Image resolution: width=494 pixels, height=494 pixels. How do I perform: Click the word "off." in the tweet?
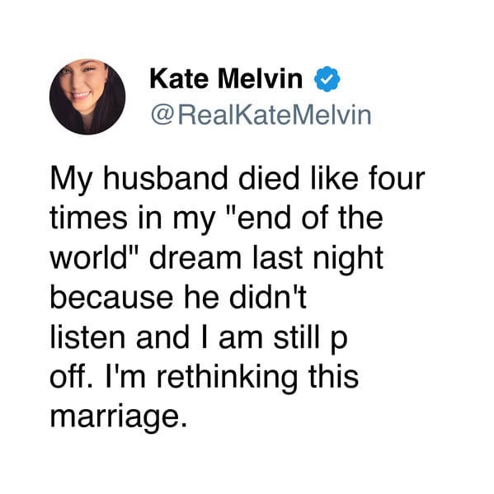click(68, 377)
